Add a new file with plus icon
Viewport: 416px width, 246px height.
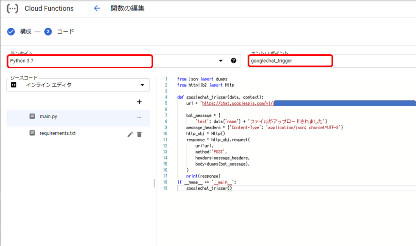(x=139, y=102)
